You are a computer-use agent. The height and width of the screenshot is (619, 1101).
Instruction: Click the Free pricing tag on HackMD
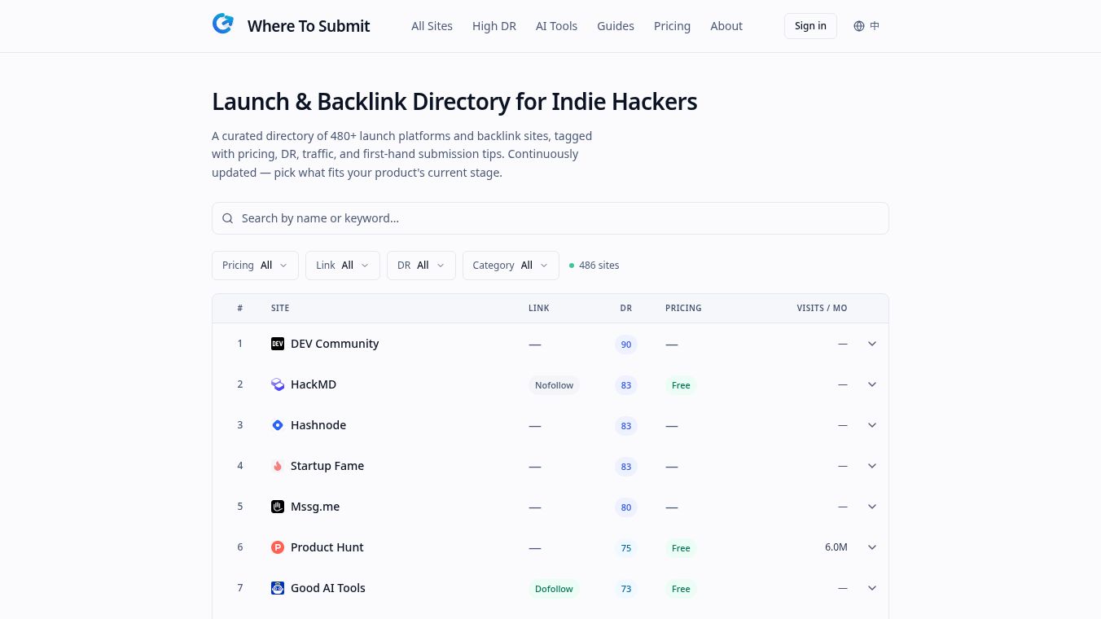681,385
